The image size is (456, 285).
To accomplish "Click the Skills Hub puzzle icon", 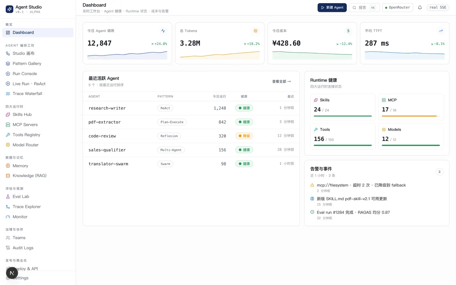I will click(x=8, y=115).
